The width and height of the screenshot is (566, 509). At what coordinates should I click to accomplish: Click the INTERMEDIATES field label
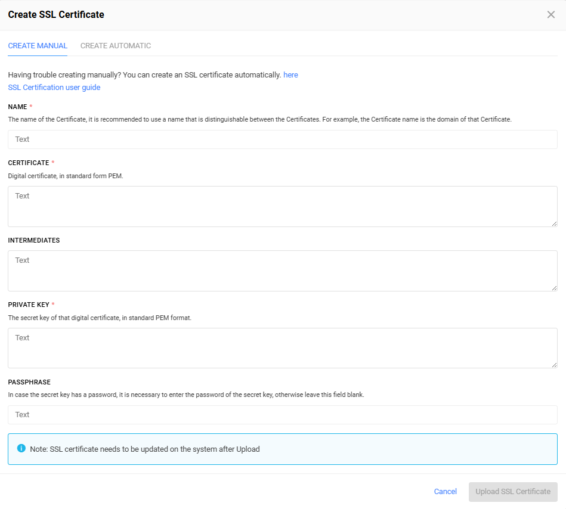click(x=34, y=240)
